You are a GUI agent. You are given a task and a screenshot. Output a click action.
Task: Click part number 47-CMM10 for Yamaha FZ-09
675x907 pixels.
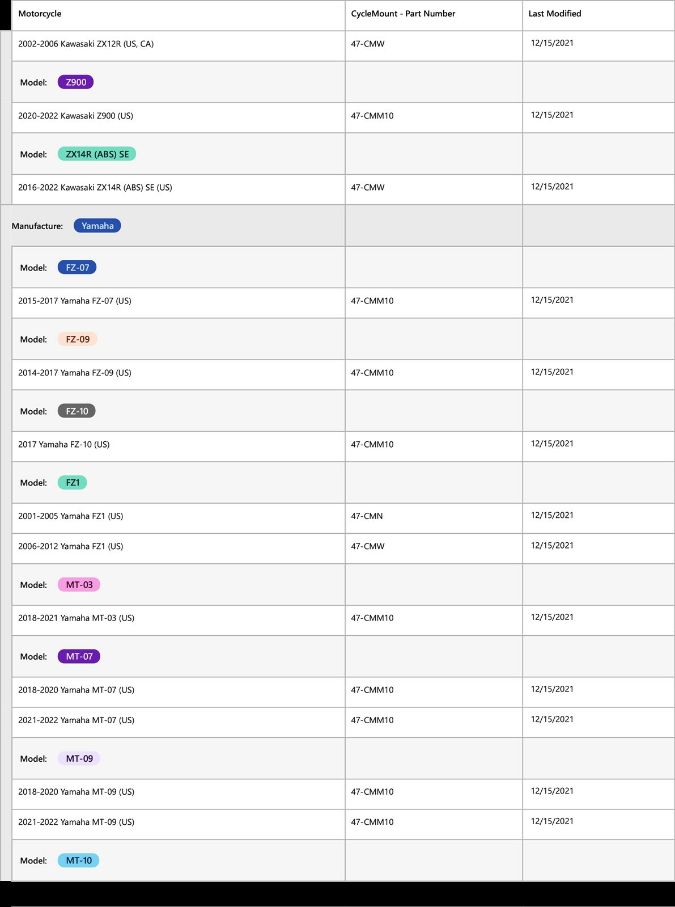pos(372,373)
